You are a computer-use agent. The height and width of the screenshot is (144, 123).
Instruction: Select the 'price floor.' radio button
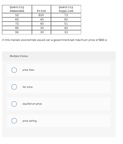coord(14,70)
